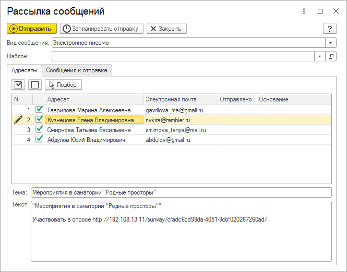Expand the Вид сообщения dropdown
The image size is (347, 272).
pos(331,43)
